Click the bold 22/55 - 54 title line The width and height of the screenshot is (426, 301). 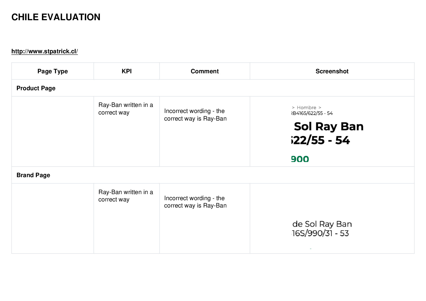[x=321, y=140]
